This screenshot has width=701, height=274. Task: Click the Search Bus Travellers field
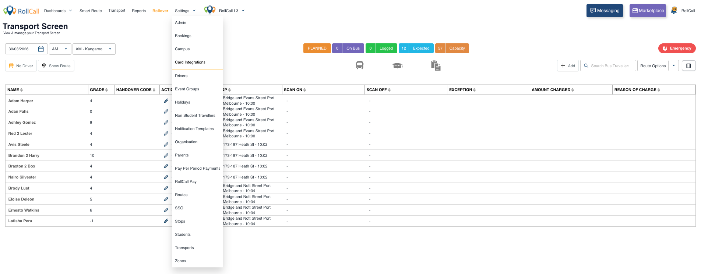608,66
